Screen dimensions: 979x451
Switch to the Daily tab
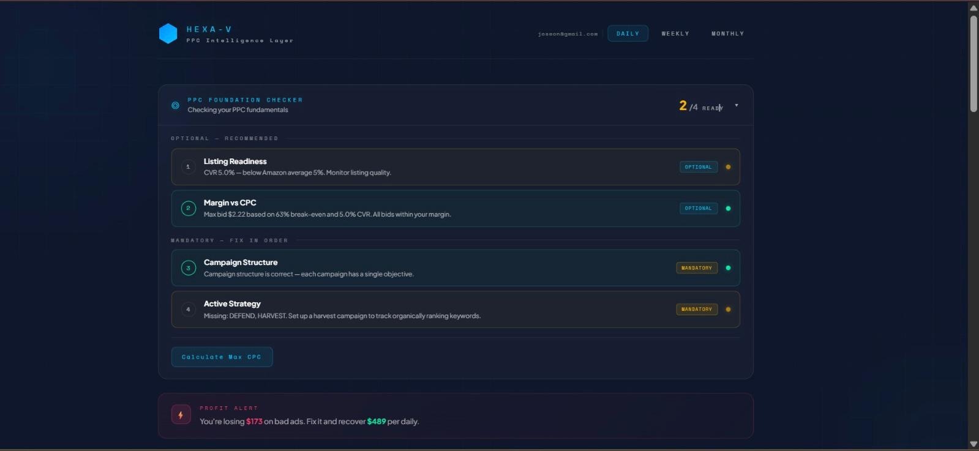628,34
